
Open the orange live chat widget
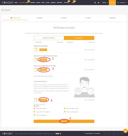125,131
